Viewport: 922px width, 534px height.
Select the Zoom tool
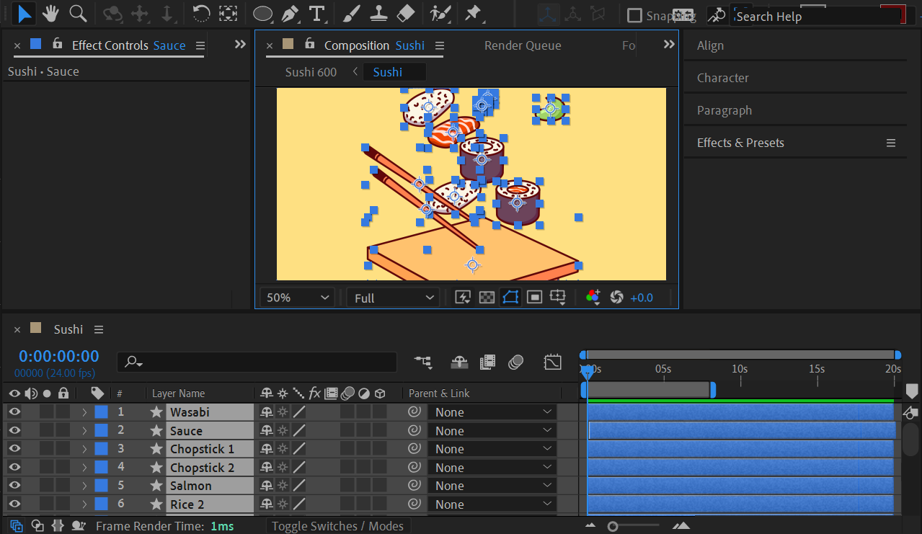tap(78, 14)
